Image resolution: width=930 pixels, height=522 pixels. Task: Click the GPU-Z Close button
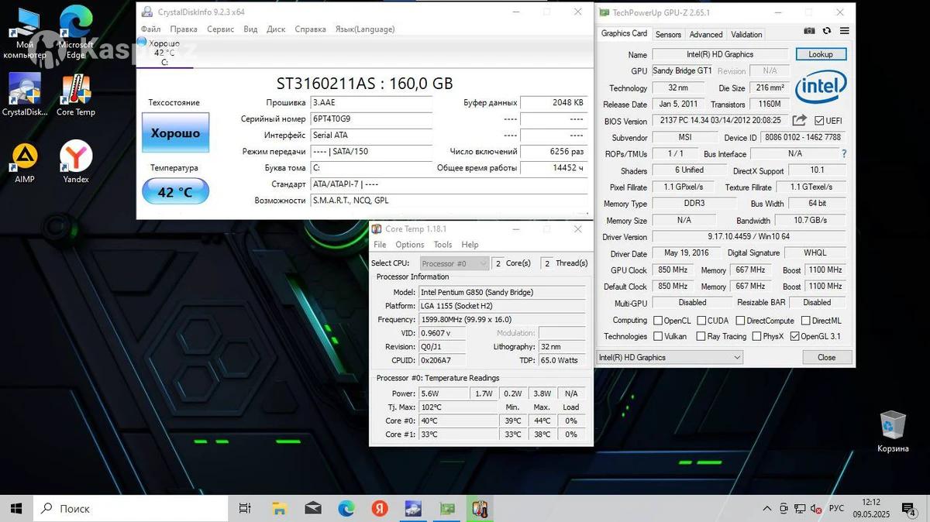826,357
